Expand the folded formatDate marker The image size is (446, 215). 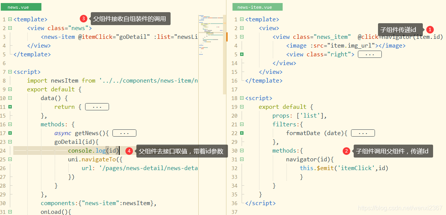pyautogui.click(x=242, y=133)
